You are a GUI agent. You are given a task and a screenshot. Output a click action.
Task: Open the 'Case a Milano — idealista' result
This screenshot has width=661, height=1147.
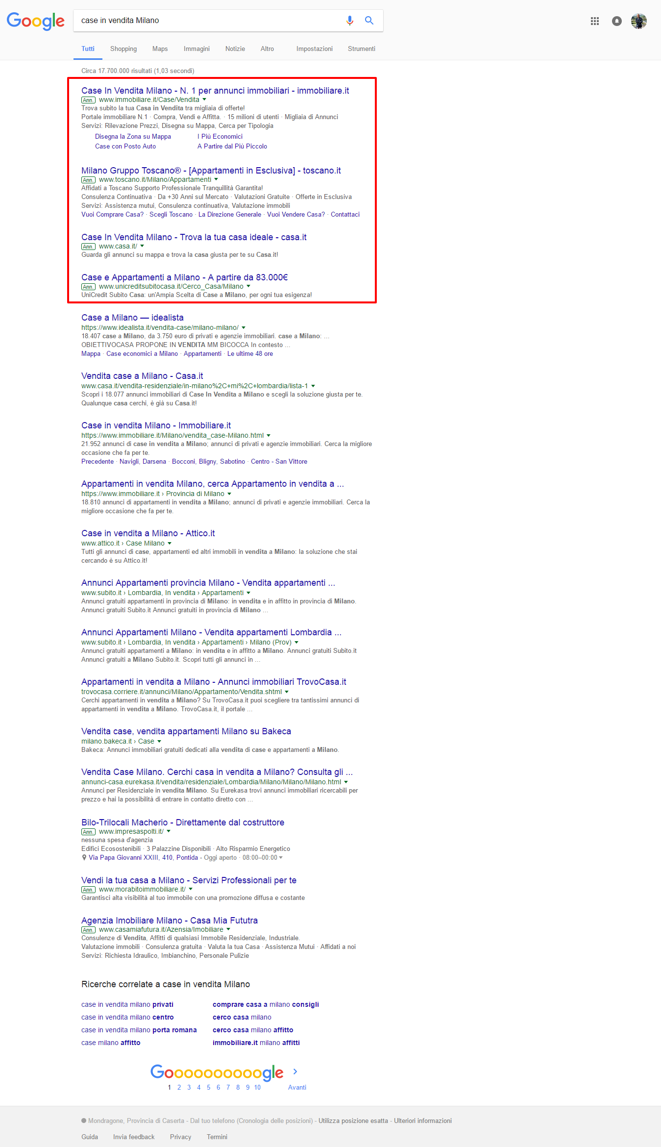coord(132,318)
